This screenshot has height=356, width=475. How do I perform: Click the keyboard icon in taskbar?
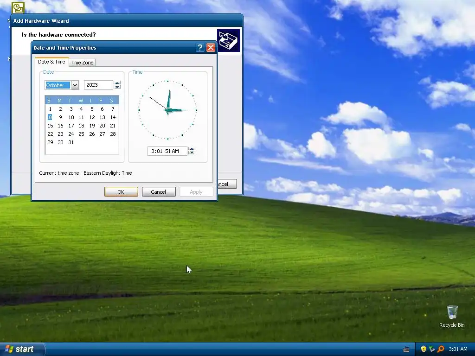[x=406, y=350]
